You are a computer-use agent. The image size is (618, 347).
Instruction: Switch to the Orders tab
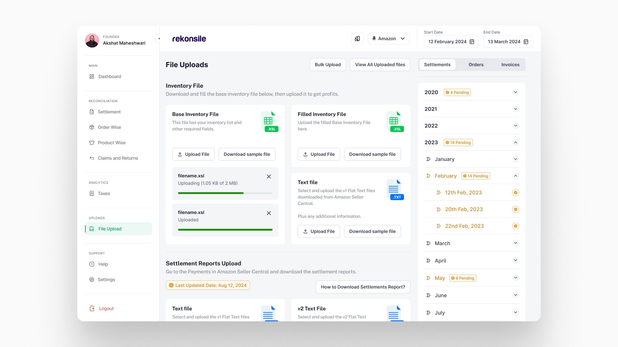click(476, 65)
